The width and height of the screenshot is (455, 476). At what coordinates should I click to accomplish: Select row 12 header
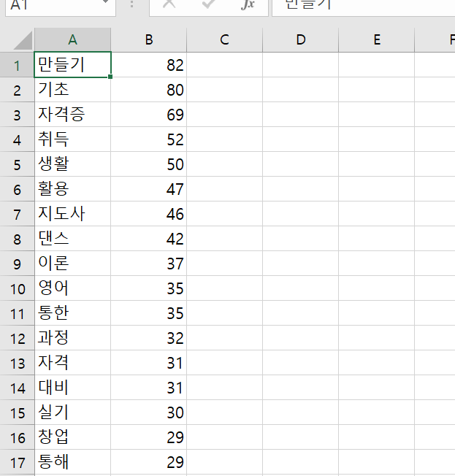point(17,338)
